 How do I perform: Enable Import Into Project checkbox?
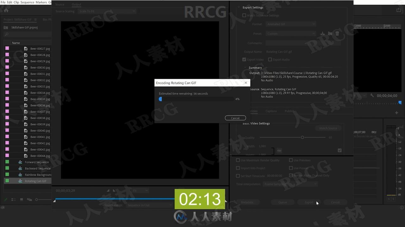238,168
